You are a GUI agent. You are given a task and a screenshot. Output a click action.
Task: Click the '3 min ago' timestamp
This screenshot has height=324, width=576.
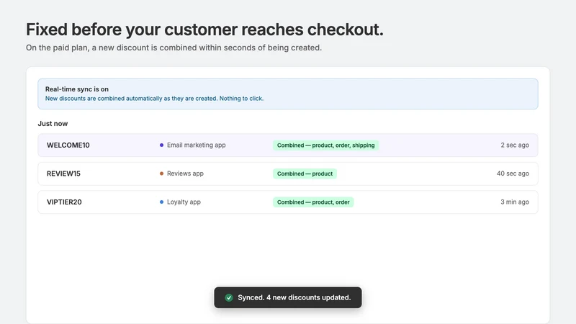tap(515, 202)
